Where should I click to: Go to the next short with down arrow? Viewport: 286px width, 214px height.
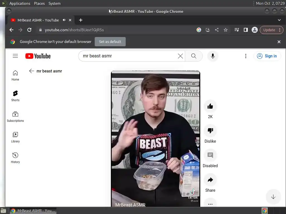[x=273, y=197]
